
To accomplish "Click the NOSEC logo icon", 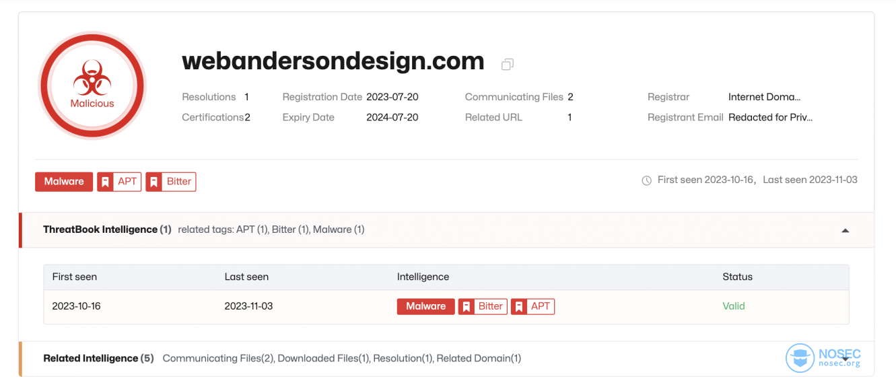I will 800,358.
